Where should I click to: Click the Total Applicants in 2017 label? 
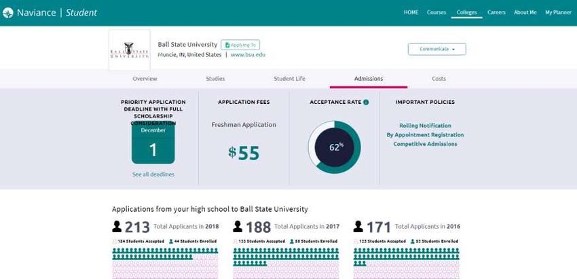tap(307, 227)
